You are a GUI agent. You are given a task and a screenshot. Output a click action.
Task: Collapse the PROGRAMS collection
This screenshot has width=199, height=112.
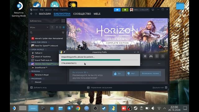point(30,79)
